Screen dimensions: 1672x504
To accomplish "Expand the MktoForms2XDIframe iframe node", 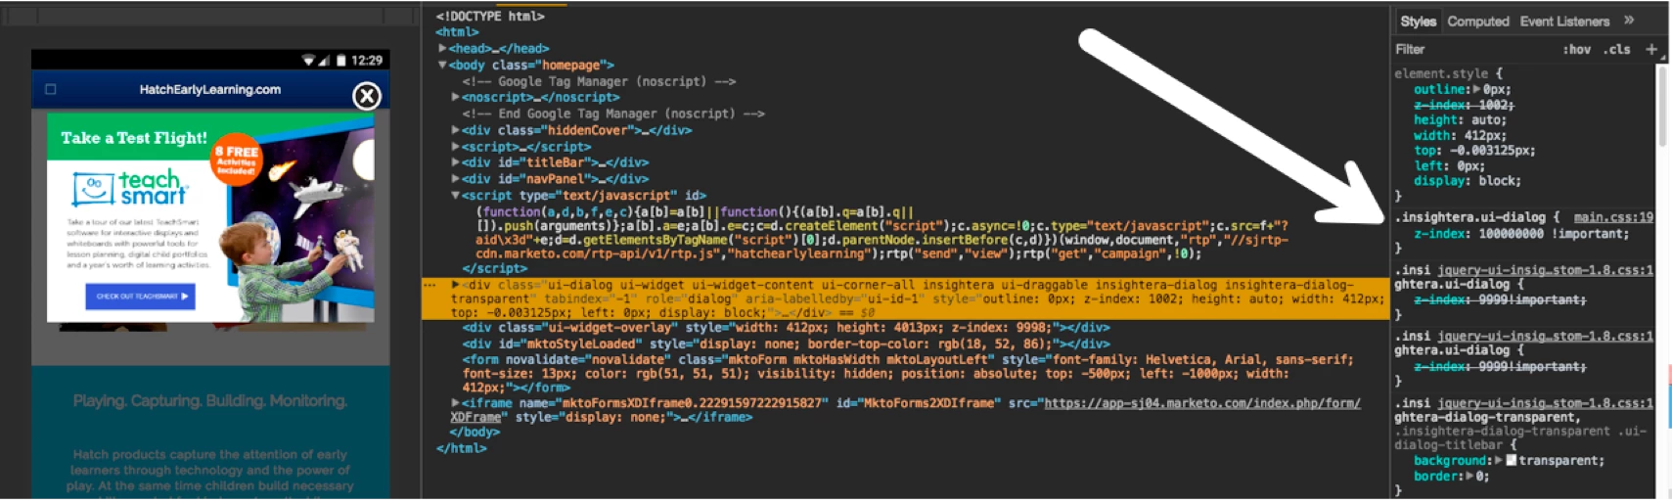I will coord(456,402).
